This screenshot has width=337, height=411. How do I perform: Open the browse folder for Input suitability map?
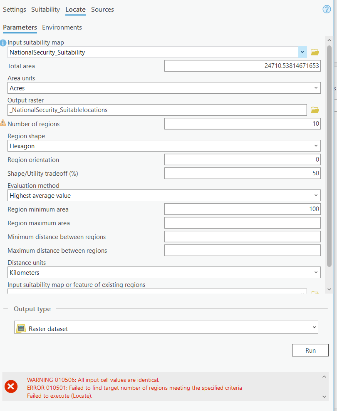[x=315, y=52]
